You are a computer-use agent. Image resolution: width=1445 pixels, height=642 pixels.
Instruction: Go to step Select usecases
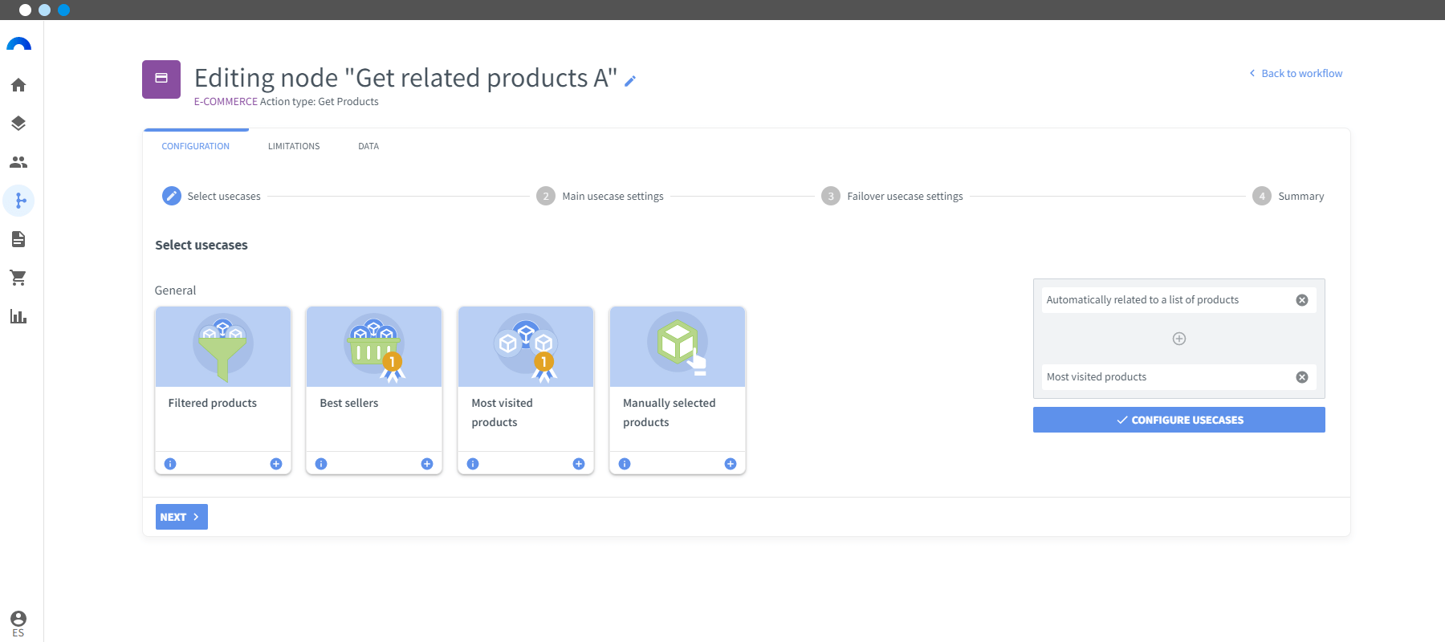tap(212, 196)
